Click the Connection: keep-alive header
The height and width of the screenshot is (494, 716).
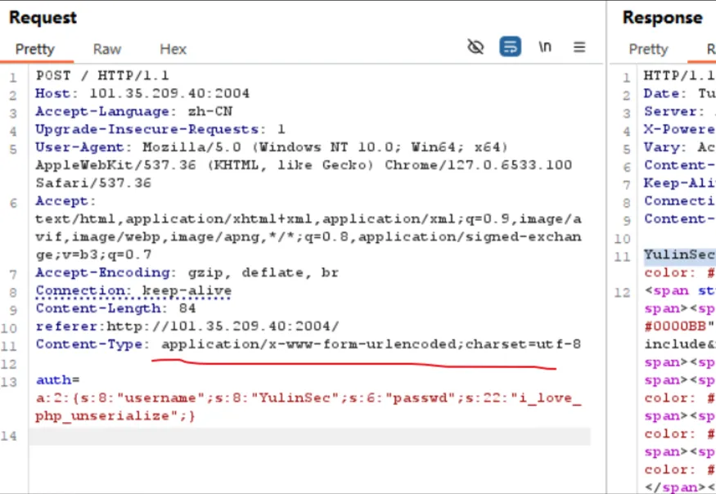click(133, 290)
